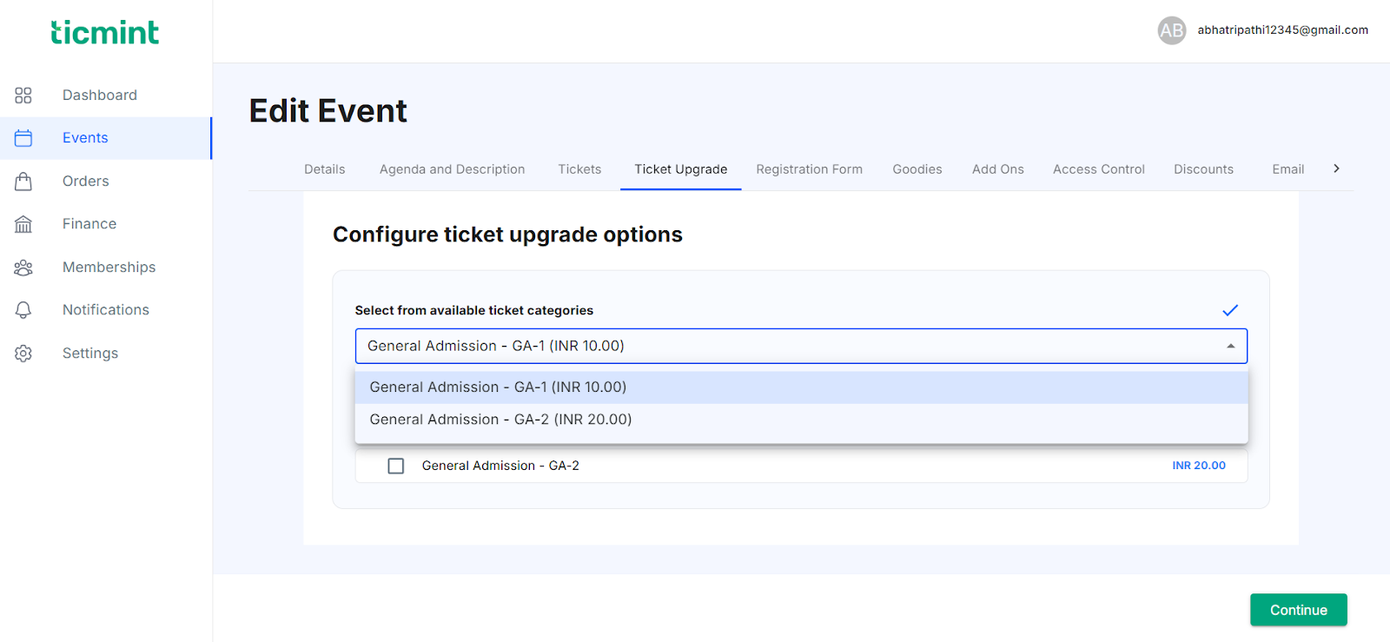Screen dimensions: 1390x642
Task: Go to the Discounts tab
Action: pos(1203,169)
